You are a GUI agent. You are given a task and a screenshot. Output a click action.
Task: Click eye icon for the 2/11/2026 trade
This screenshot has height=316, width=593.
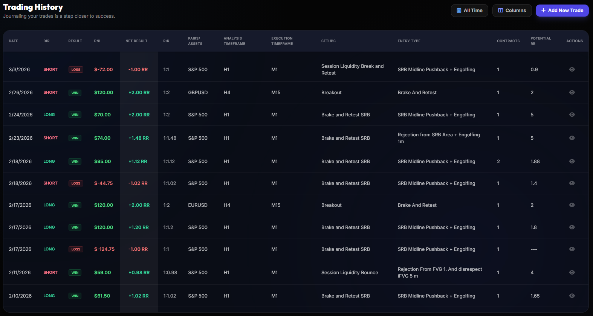point(572,272)
